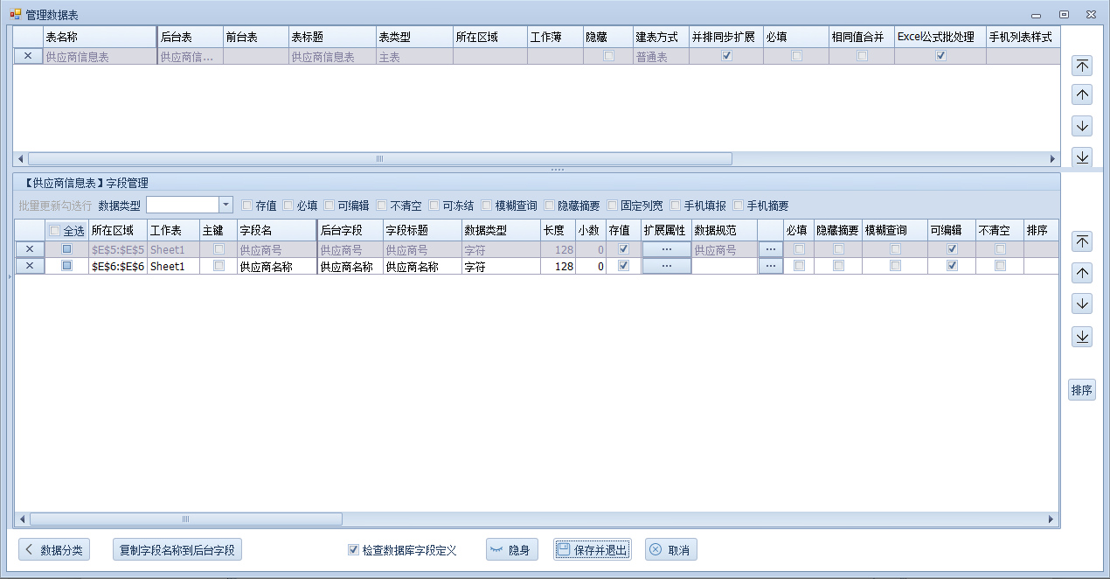This screenshot has height=579, width=1110.
Task: Tick the 主键 checkbox for 供应商名称
Action: tap(219, 266)
